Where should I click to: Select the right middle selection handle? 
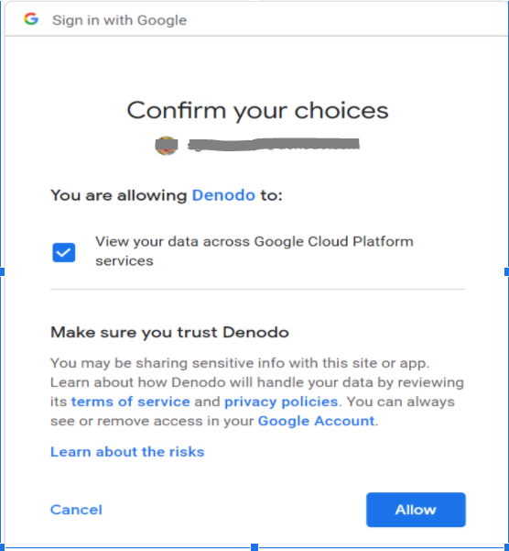pyautogui.click(x=507, y=271)
